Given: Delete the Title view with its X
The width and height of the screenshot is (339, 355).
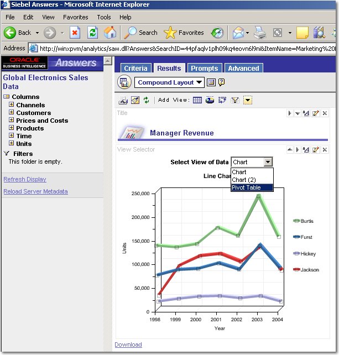Looking at the screenshot, I should coord(325,113).
